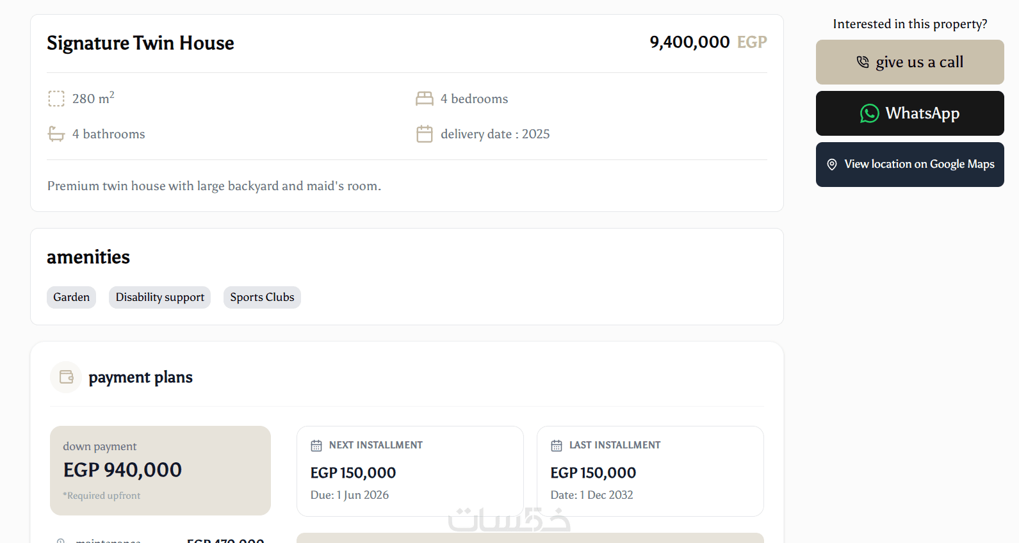This screenshot has height=543, width=1019.
Task: Click the area size icon beside 280 m²
Action: pyautogui.click(x=56, y=99)
